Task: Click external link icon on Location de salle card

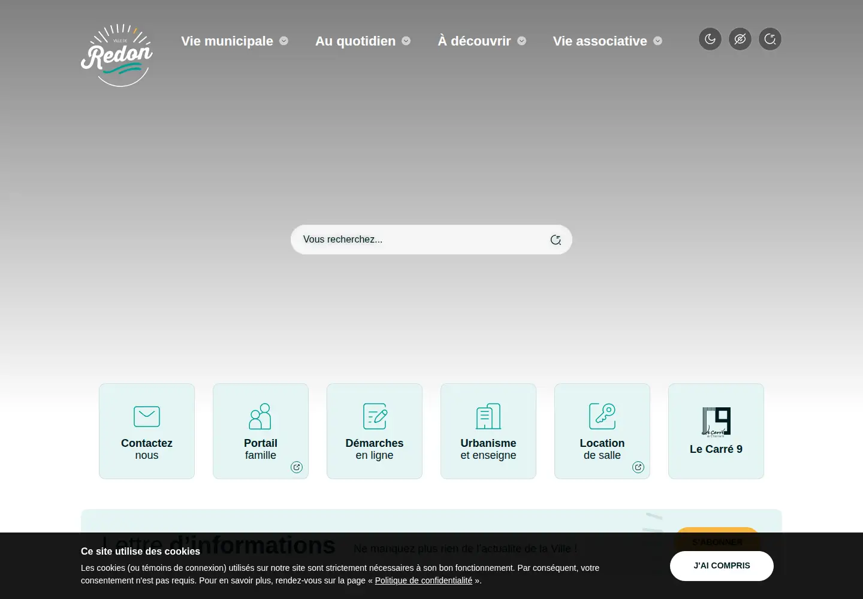Action: (x=638, y=467)
